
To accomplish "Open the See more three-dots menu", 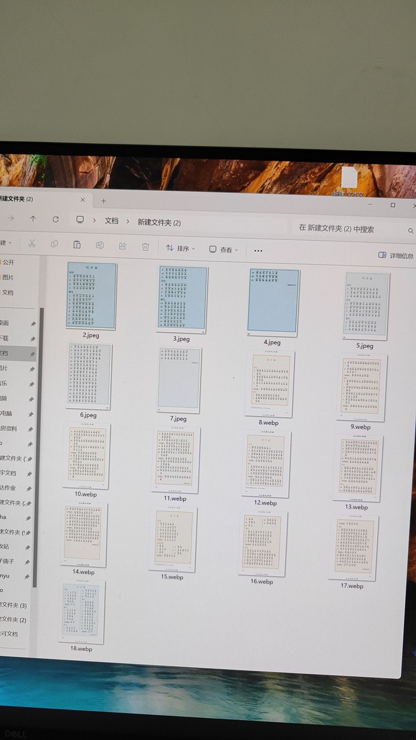I will [x=258, y=251].
